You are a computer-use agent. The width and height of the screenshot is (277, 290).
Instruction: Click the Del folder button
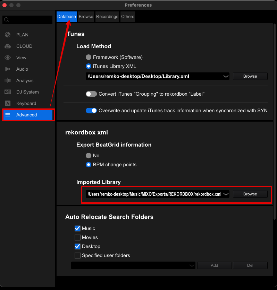(250, 265)
